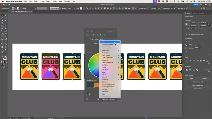
Task: Select the Rotate tool
Action: point(2,31)
